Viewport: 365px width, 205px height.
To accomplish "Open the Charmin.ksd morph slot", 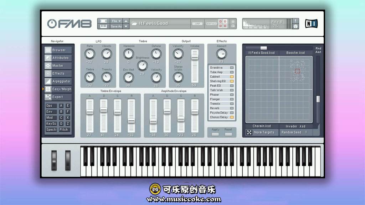I will click(262, 126).
